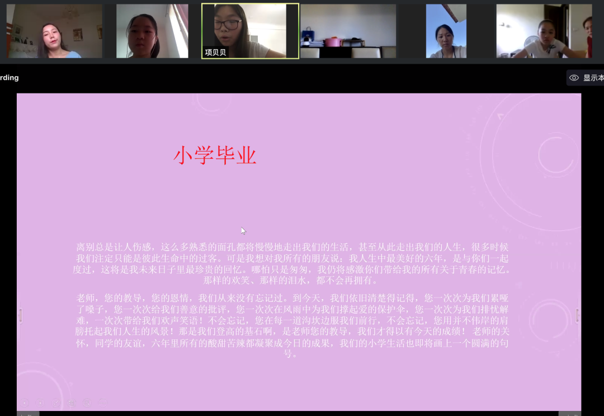This screenshot has width=604, height=416.
Task: Select the eraser icon in the presentation toolbar
Action: tap(71, 403)
